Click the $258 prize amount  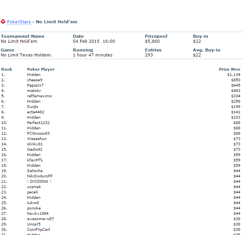point(236,101)
